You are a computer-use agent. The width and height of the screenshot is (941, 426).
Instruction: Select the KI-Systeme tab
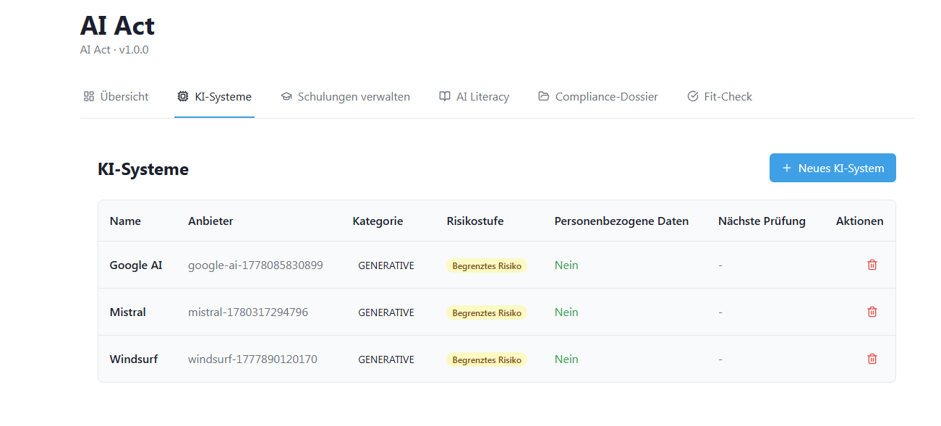[x=214, y=97]
